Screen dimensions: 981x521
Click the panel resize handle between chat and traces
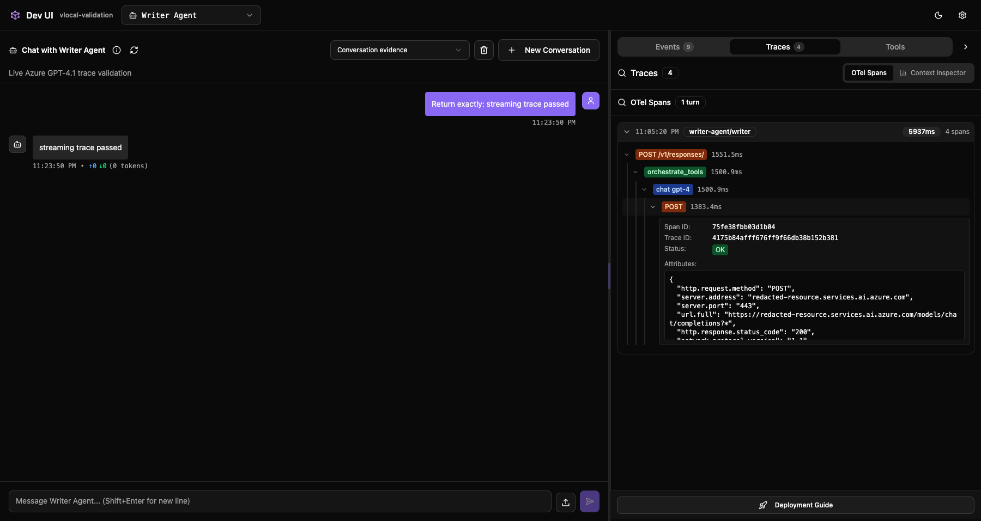pos(609,275)
